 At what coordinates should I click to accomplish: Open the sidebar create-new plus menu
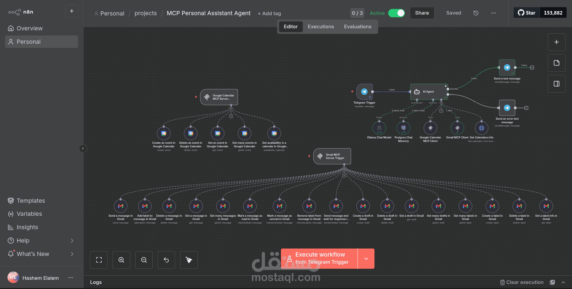point(72,11)
